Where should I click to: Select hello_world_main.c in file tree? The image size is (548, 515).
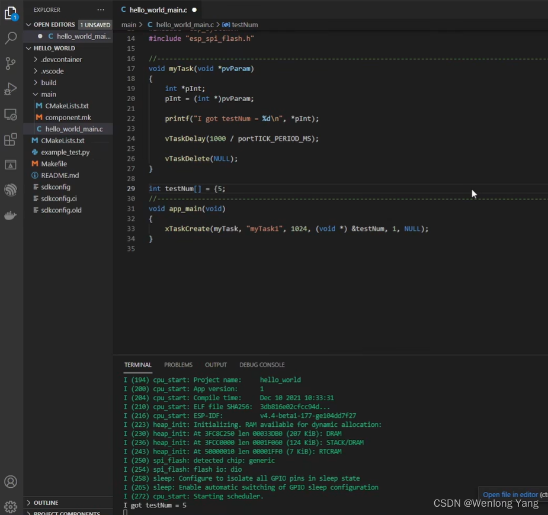click(x=73, y=129)
